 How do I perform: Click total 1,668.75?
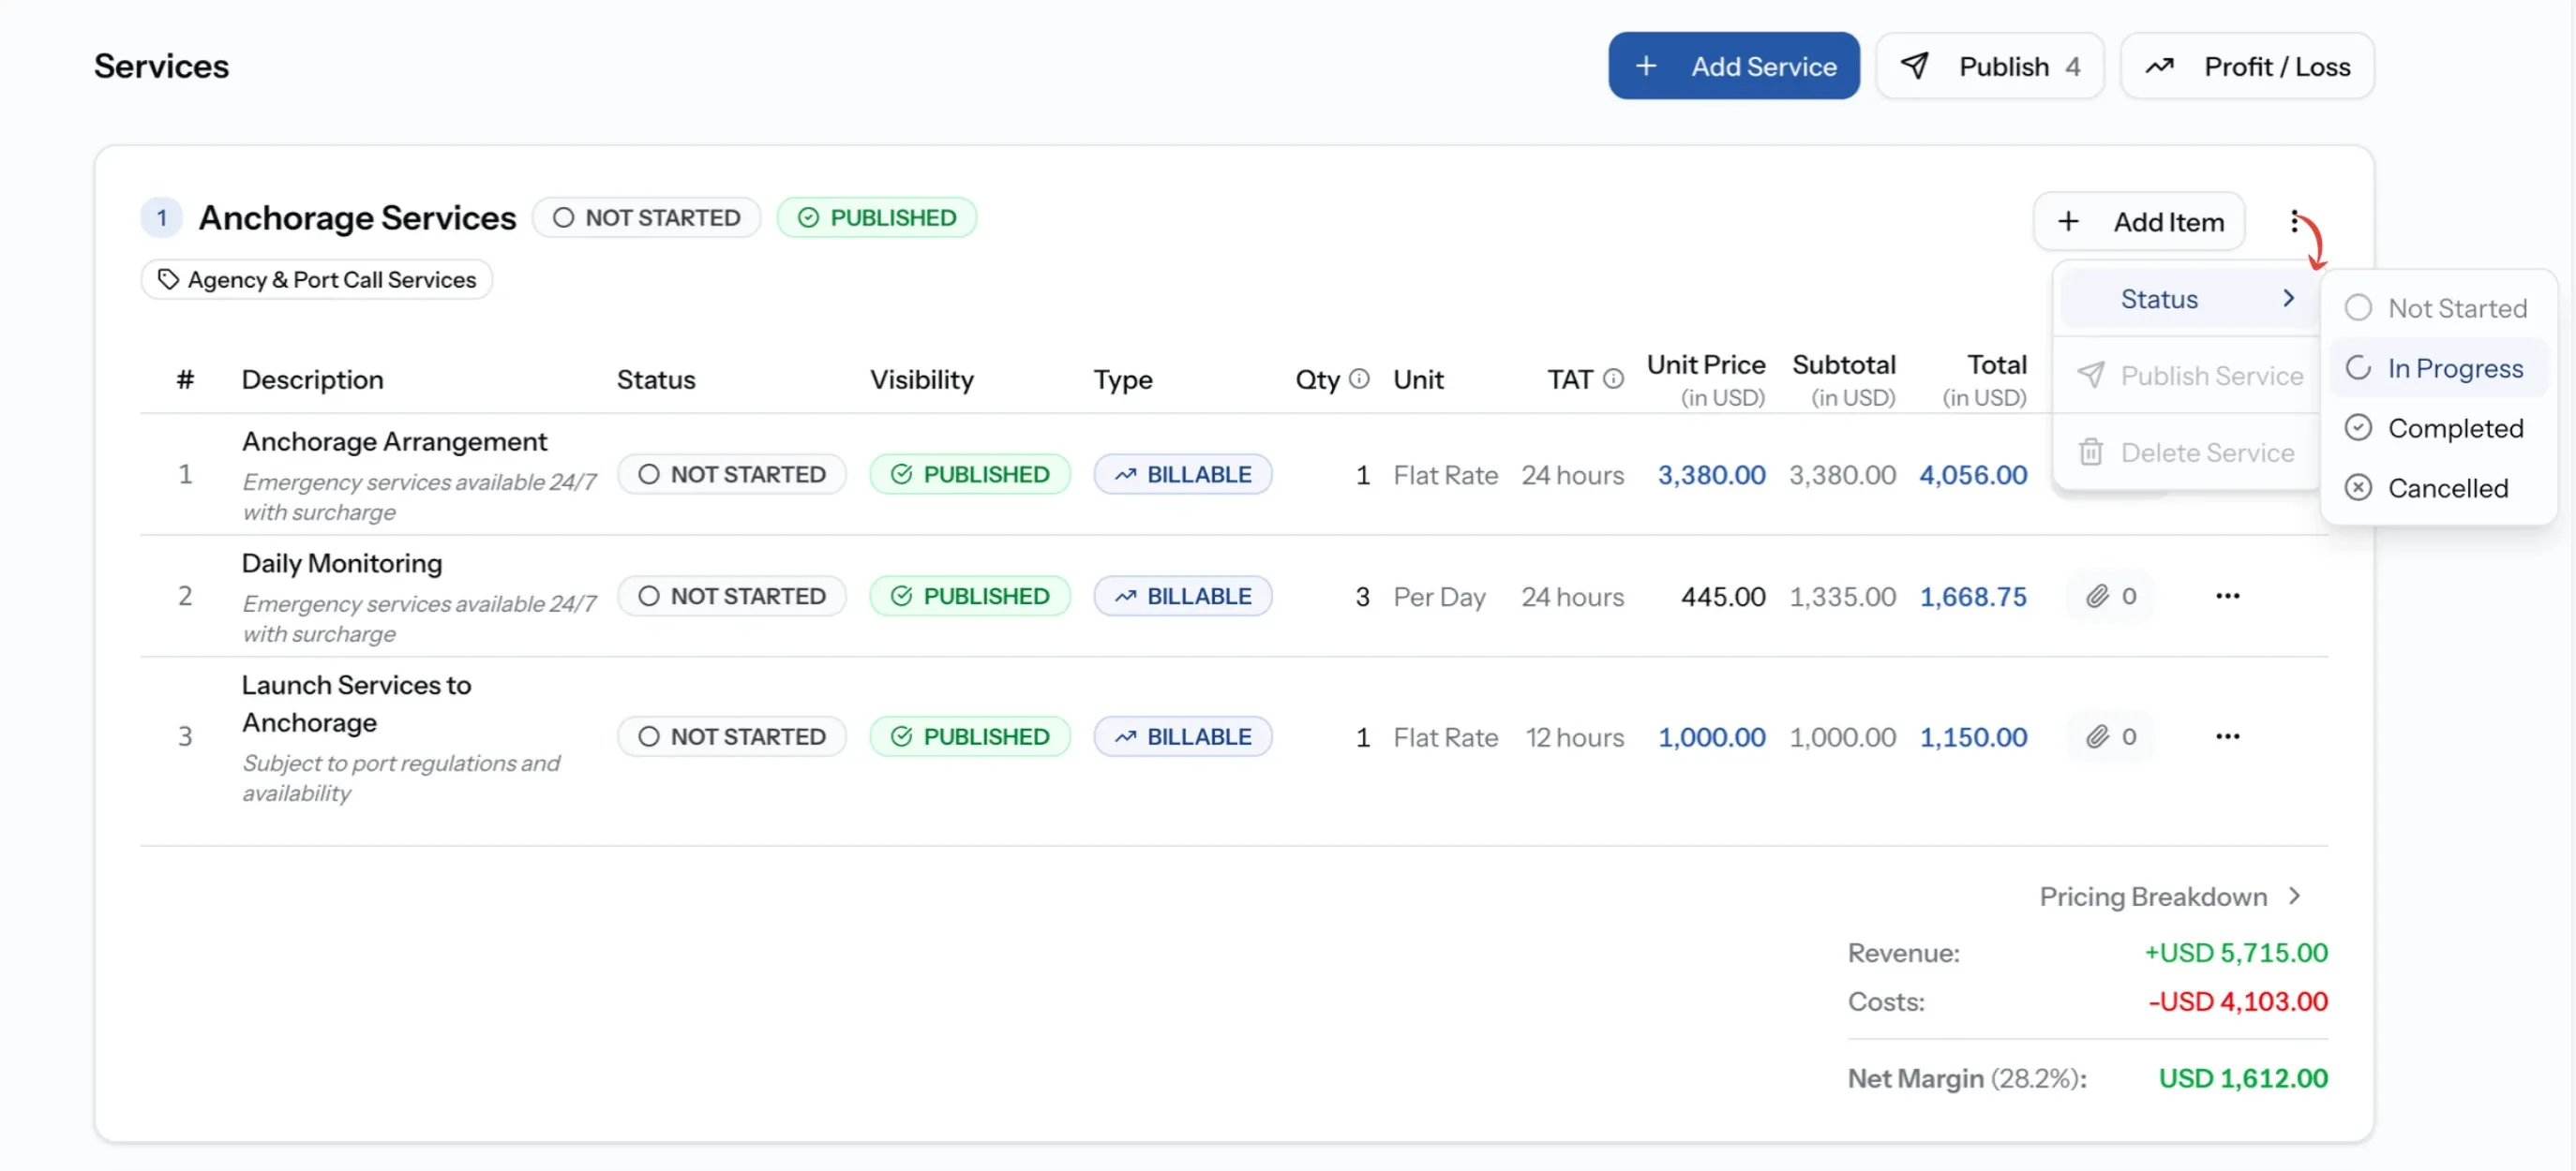pyautogui.click(x=1973, y=597)
